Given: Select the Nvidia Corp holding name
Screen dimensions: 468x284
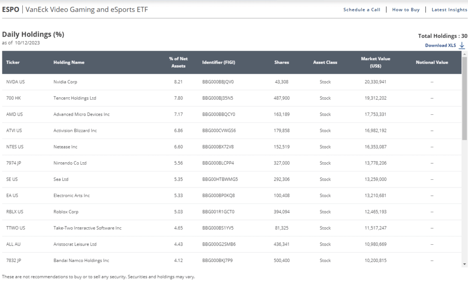Looking at the screenshot, I should coord(65,82).
